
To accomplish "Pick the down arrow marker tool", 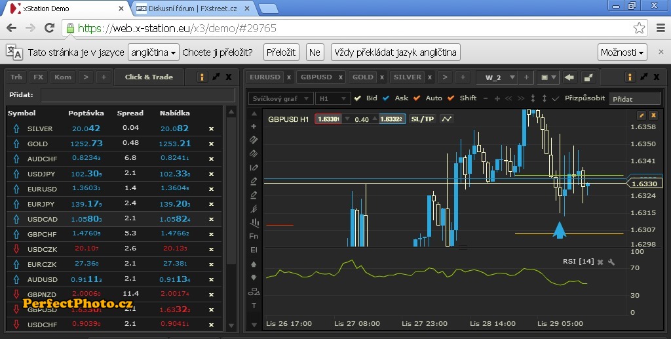I will 254,278.
